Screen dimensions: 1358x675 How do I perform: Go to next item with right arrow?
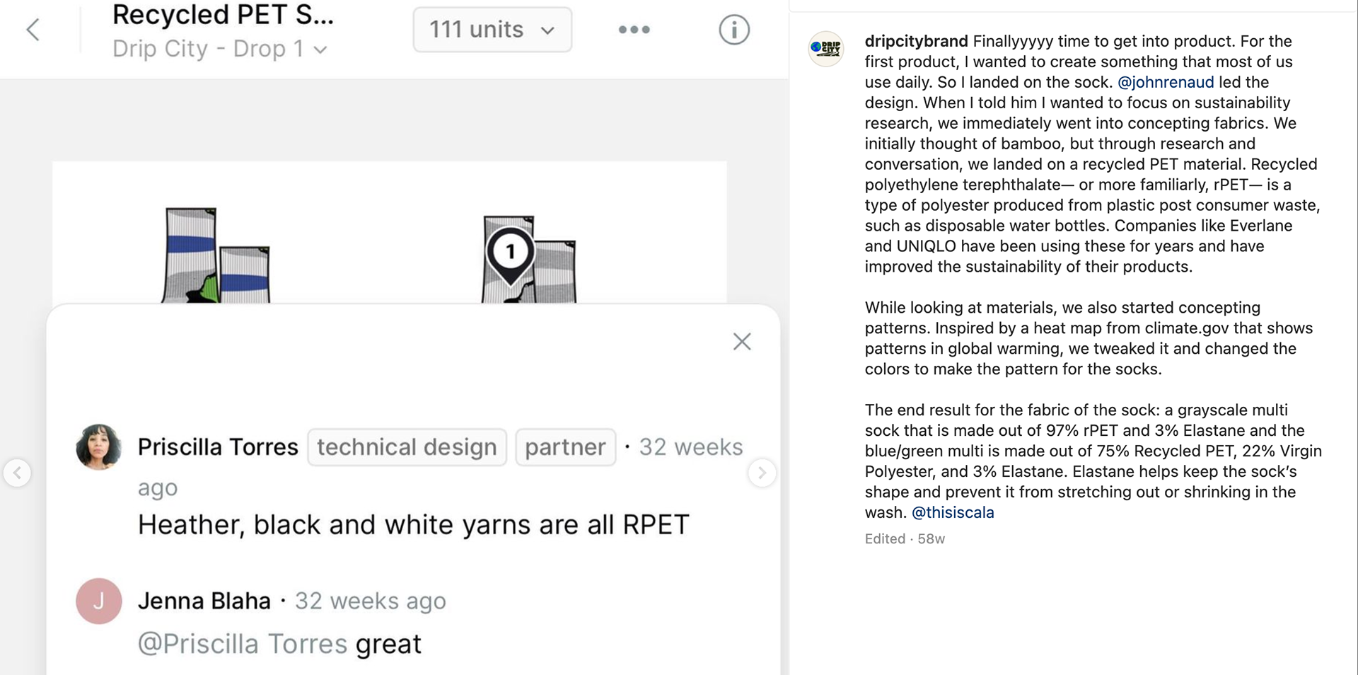click(x=762, y=473)
